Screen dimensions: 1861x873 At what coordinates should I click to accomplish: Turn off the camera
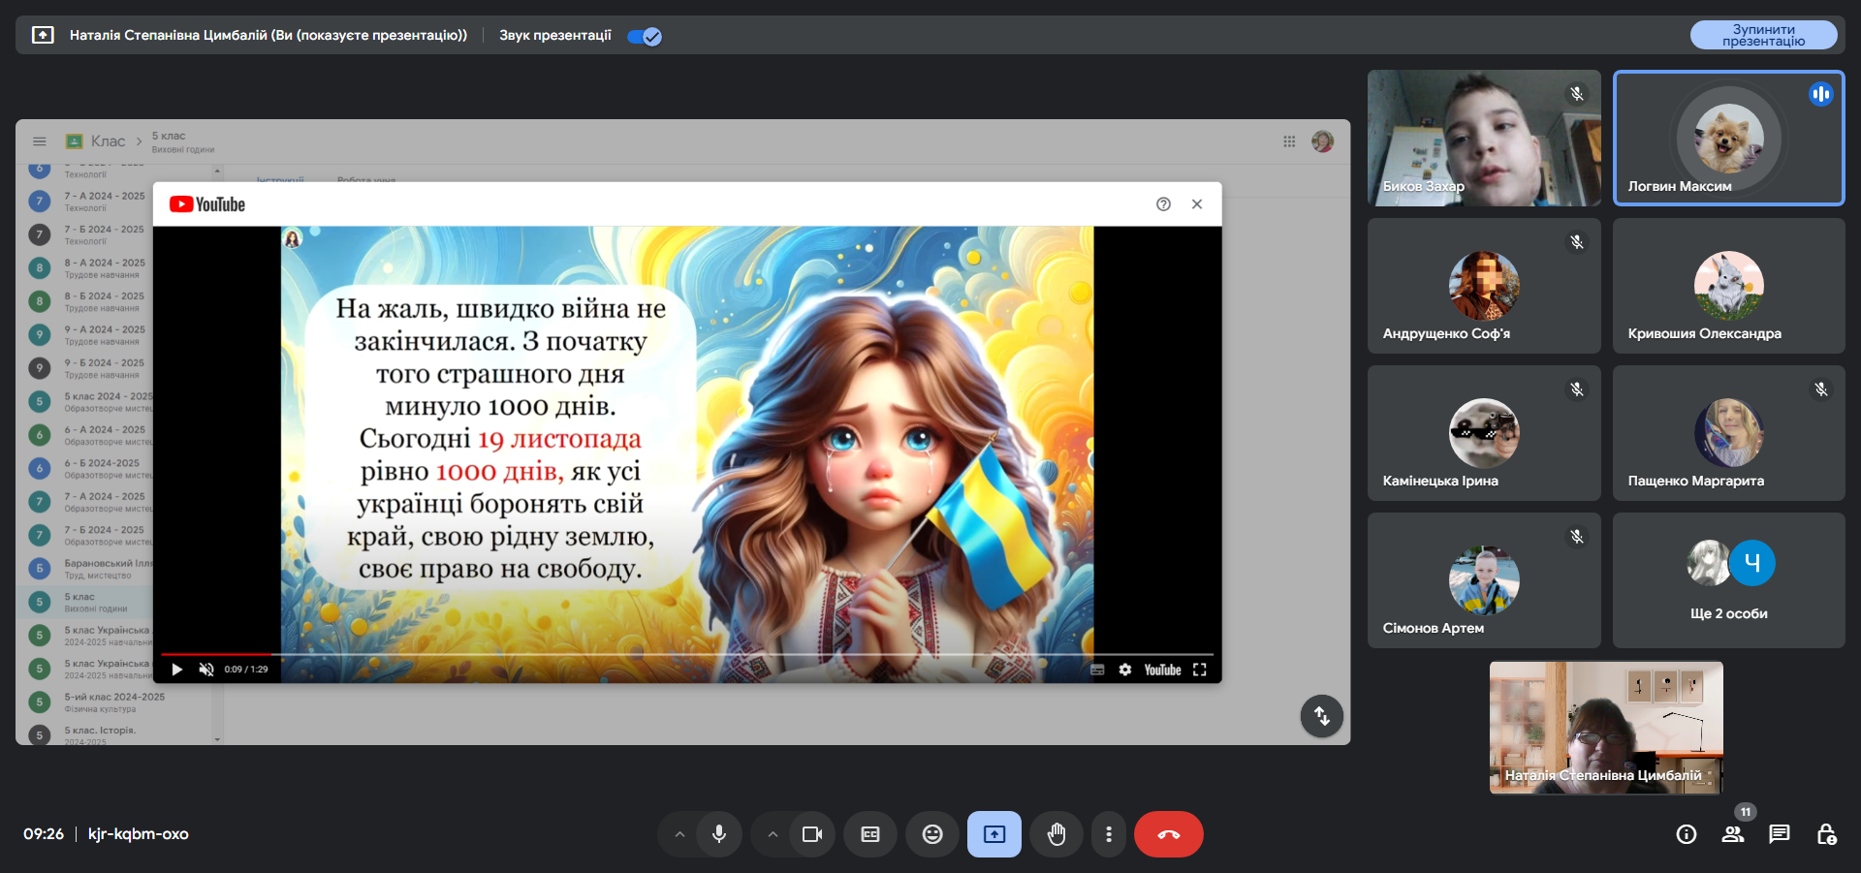point(812,834)
